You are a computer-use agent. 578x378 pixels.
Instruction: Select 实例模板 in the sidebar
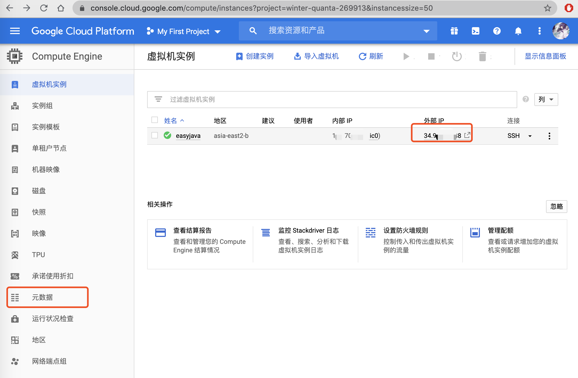pyautogui.click(x=67, y=127)
